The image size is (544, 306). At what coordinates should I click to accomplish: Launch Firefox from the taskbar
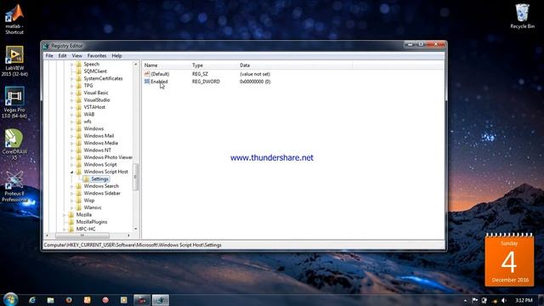coord(69,300)
